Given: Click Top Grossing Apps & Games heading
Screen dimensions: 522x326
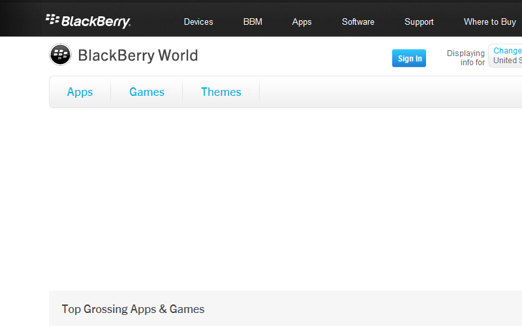Looking at the screenshot, I should coord(133,309).
